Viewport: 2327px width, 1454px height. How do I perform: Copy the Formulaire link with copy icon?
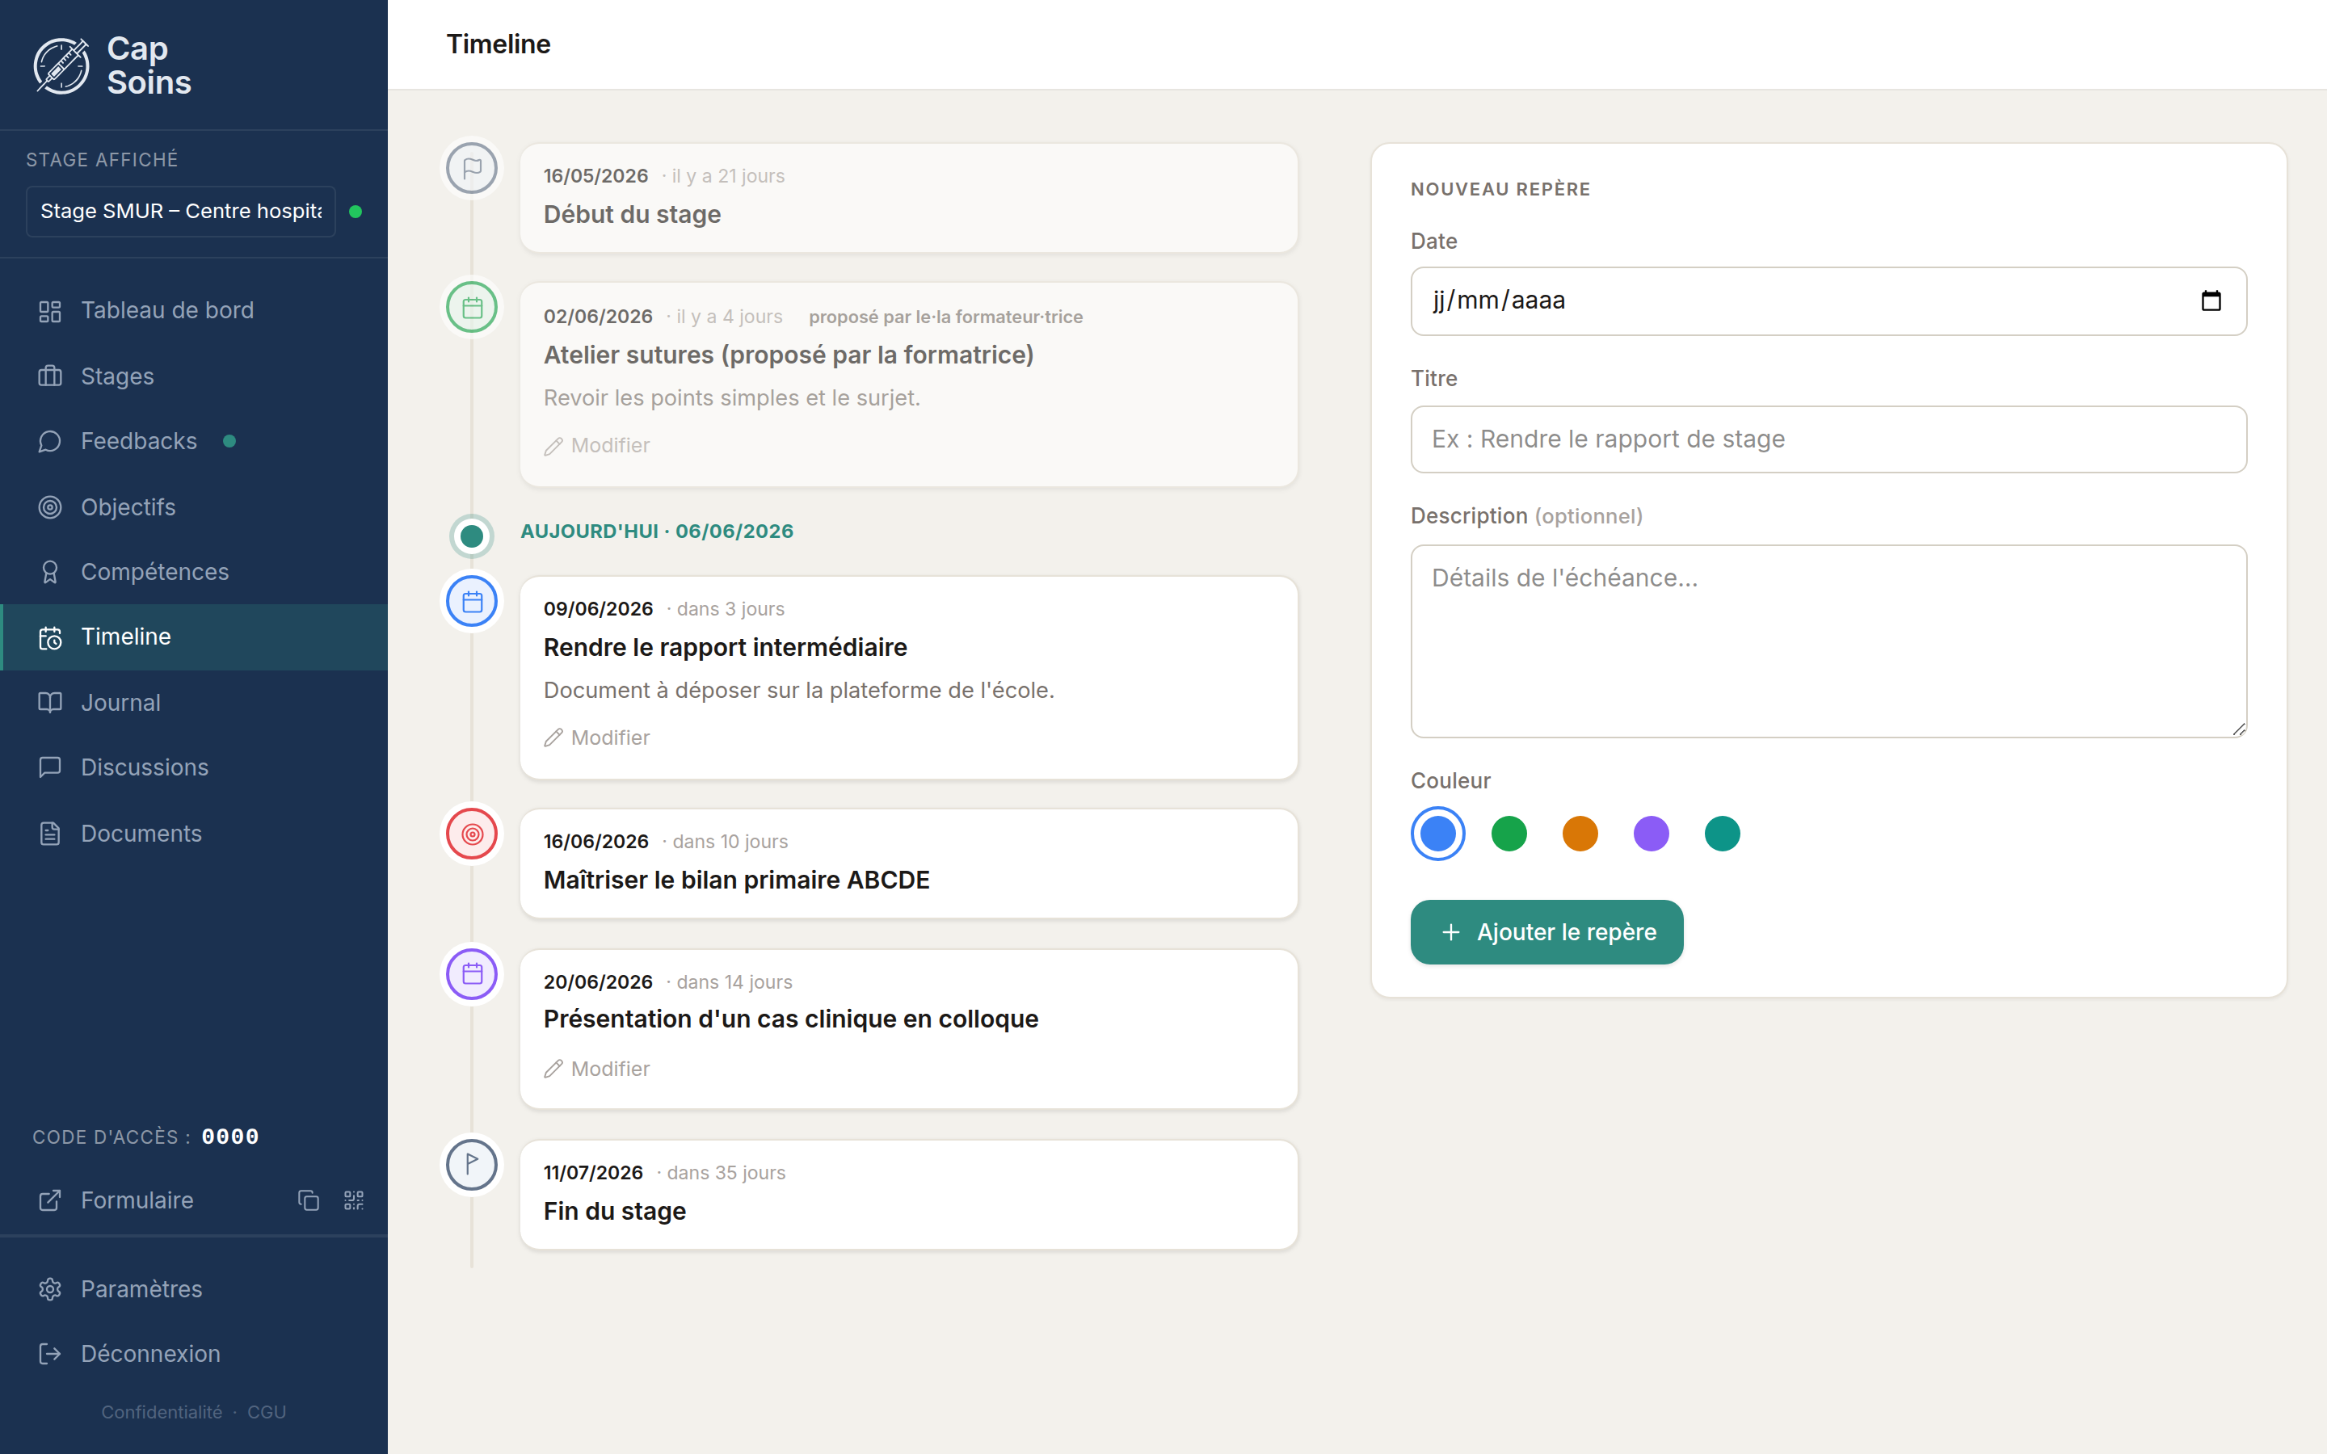tap(309, 1200)
